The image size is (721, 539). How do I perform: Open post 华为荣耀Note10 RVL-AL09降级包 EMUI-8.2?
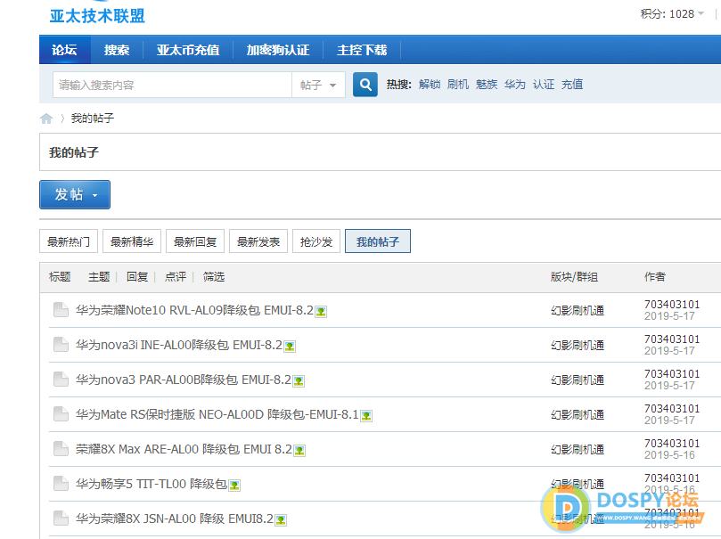coord(194,310)
